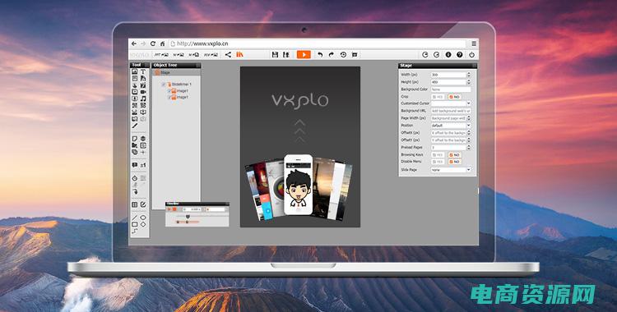The width and height of the screenshot is (617, 312).
Task: Open the browser hamburger menu
Action: pyautogui.click(x=474, y=44)
